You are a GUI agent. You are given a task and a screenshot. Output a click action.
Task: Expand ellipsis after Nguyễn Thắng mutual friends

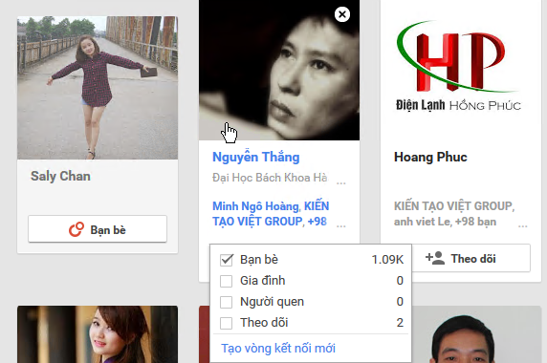340,225
